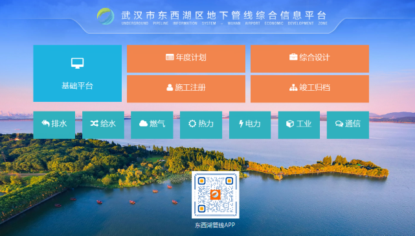Click the QR code for the app

216,195
